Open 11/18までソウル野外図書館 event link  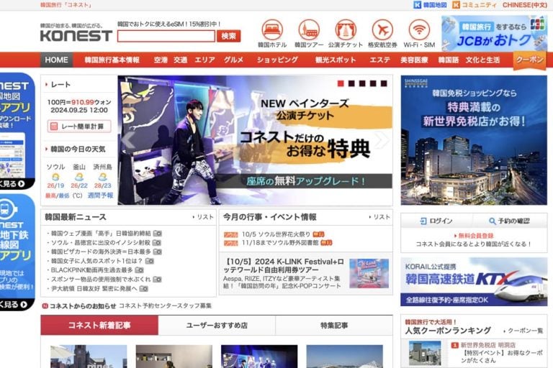(280, 243)
